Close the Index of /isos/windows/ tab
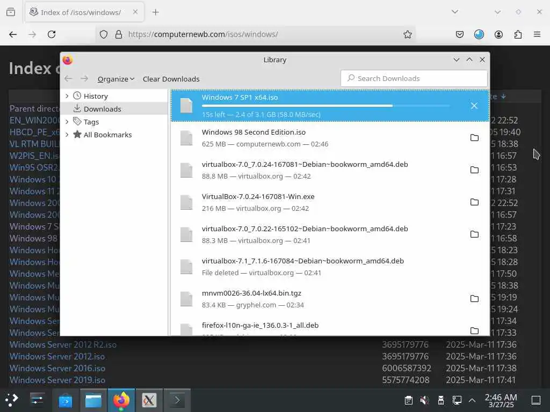 coord(135,12)
